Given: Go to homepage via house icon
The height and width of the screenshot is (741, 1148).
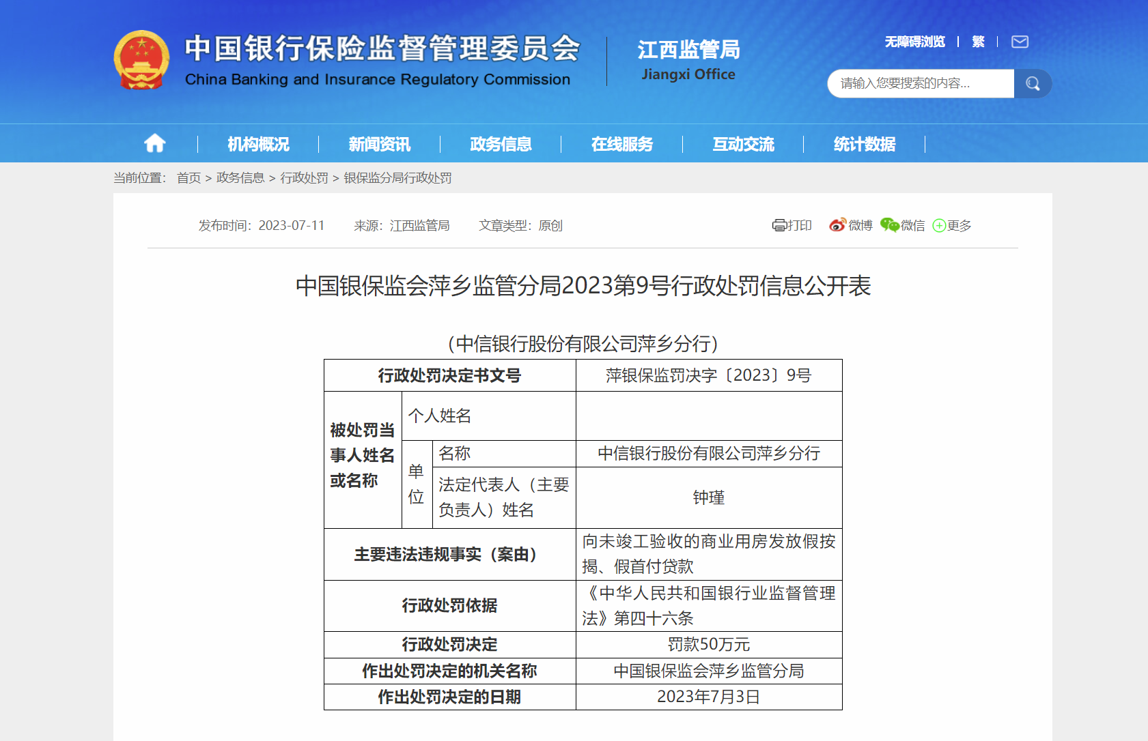Looking at the screenshot, I should pyautogui.click(x=155, y=143).
